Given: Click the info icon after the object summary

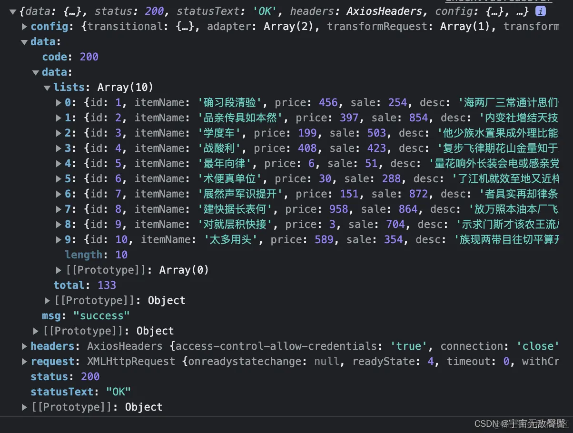Looking at the screenshot, I should click(541, 11).
